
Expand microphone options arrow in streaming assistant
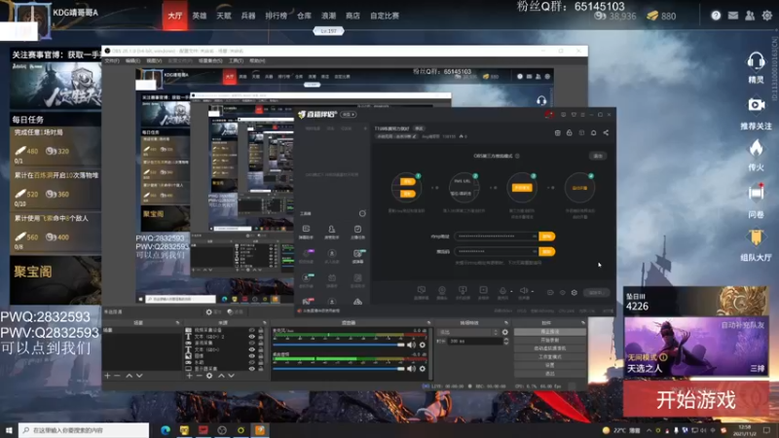pos(511,291)
